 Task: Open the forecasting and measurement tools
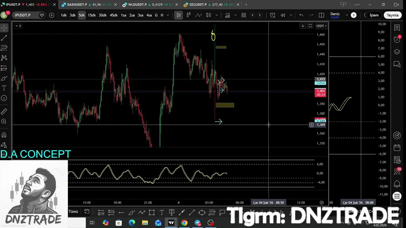(4, 68)
